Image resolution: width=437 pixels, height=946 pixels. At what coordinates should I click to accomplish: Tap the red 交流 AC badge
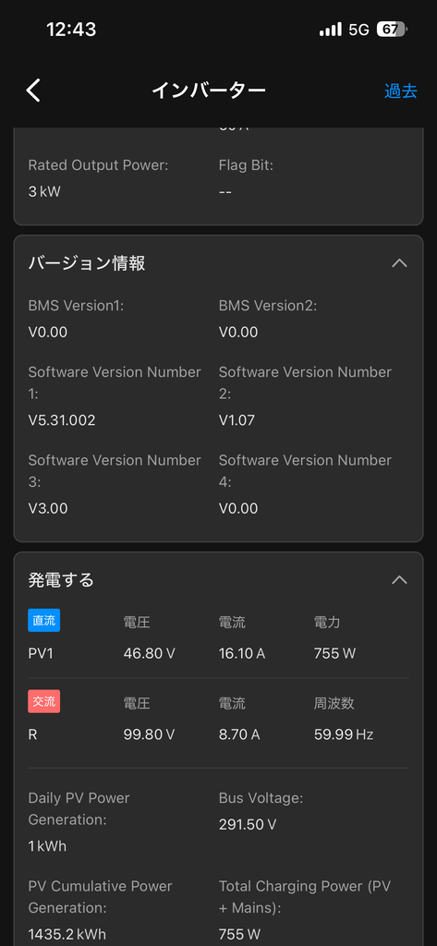pyautogui.click(x=44, y=701)
